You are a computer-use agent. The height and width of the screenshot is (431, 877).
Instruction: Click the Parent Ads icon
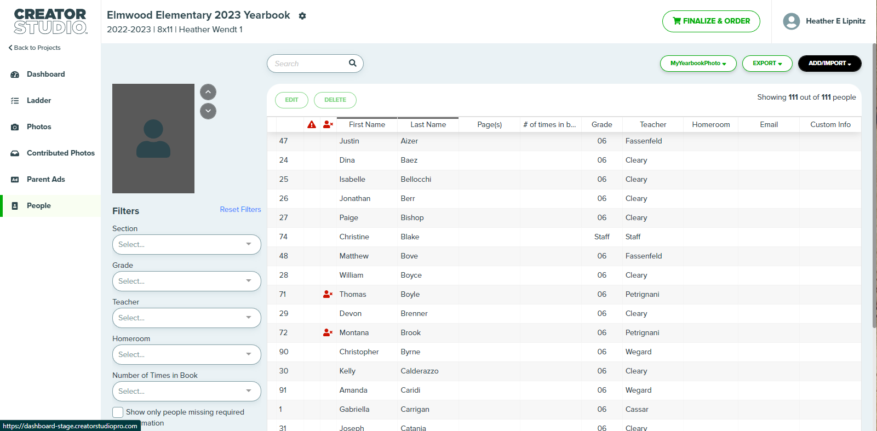[x=15, y=180]
